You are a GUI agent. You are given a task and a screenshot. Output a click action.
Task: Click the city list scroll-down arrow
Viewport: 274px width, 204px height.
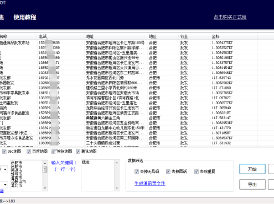point(45,188)
